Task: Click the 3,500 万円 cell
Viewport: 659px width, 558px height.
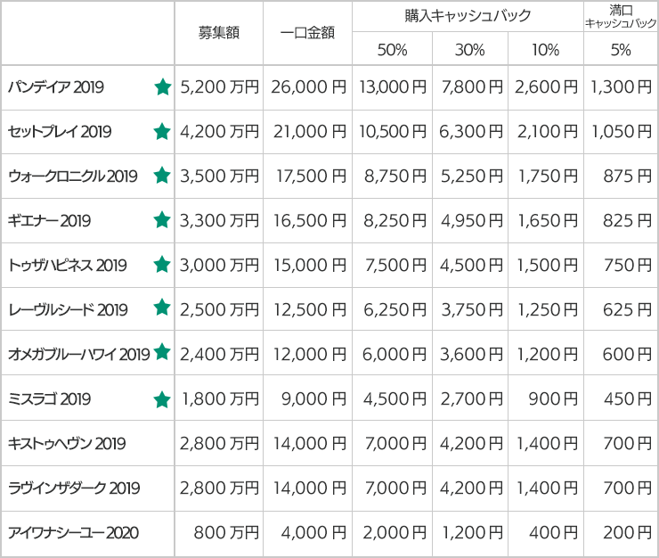Action: pos(219,176)
